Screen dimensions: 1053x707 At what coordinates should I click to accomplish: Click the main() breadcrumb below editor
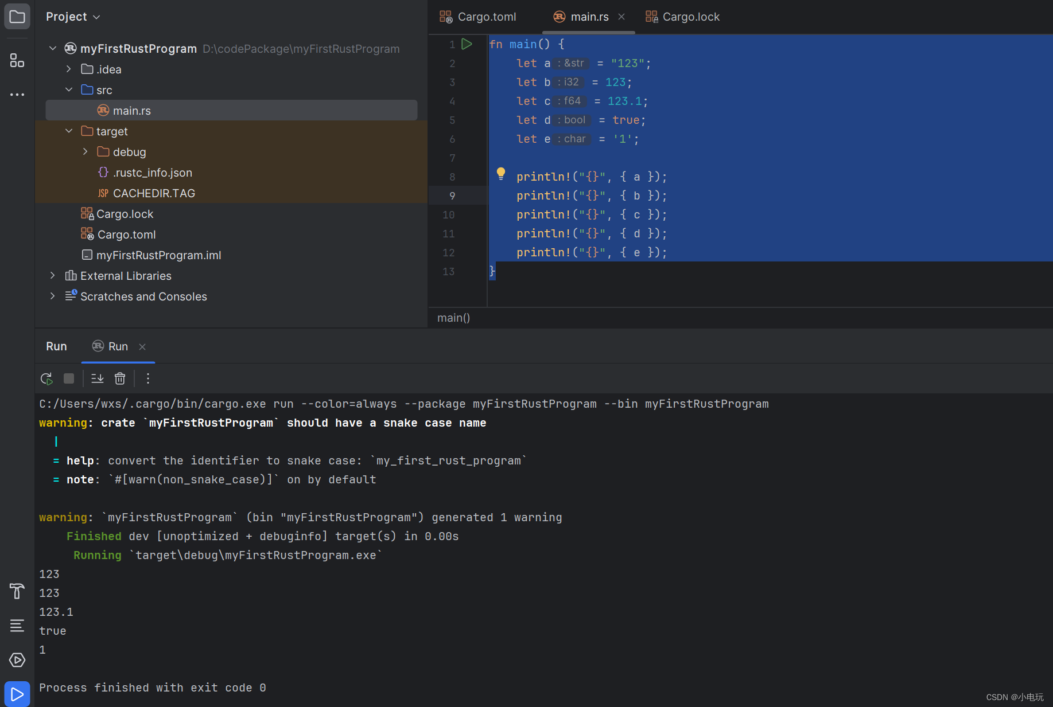click(x=453, y=318)
